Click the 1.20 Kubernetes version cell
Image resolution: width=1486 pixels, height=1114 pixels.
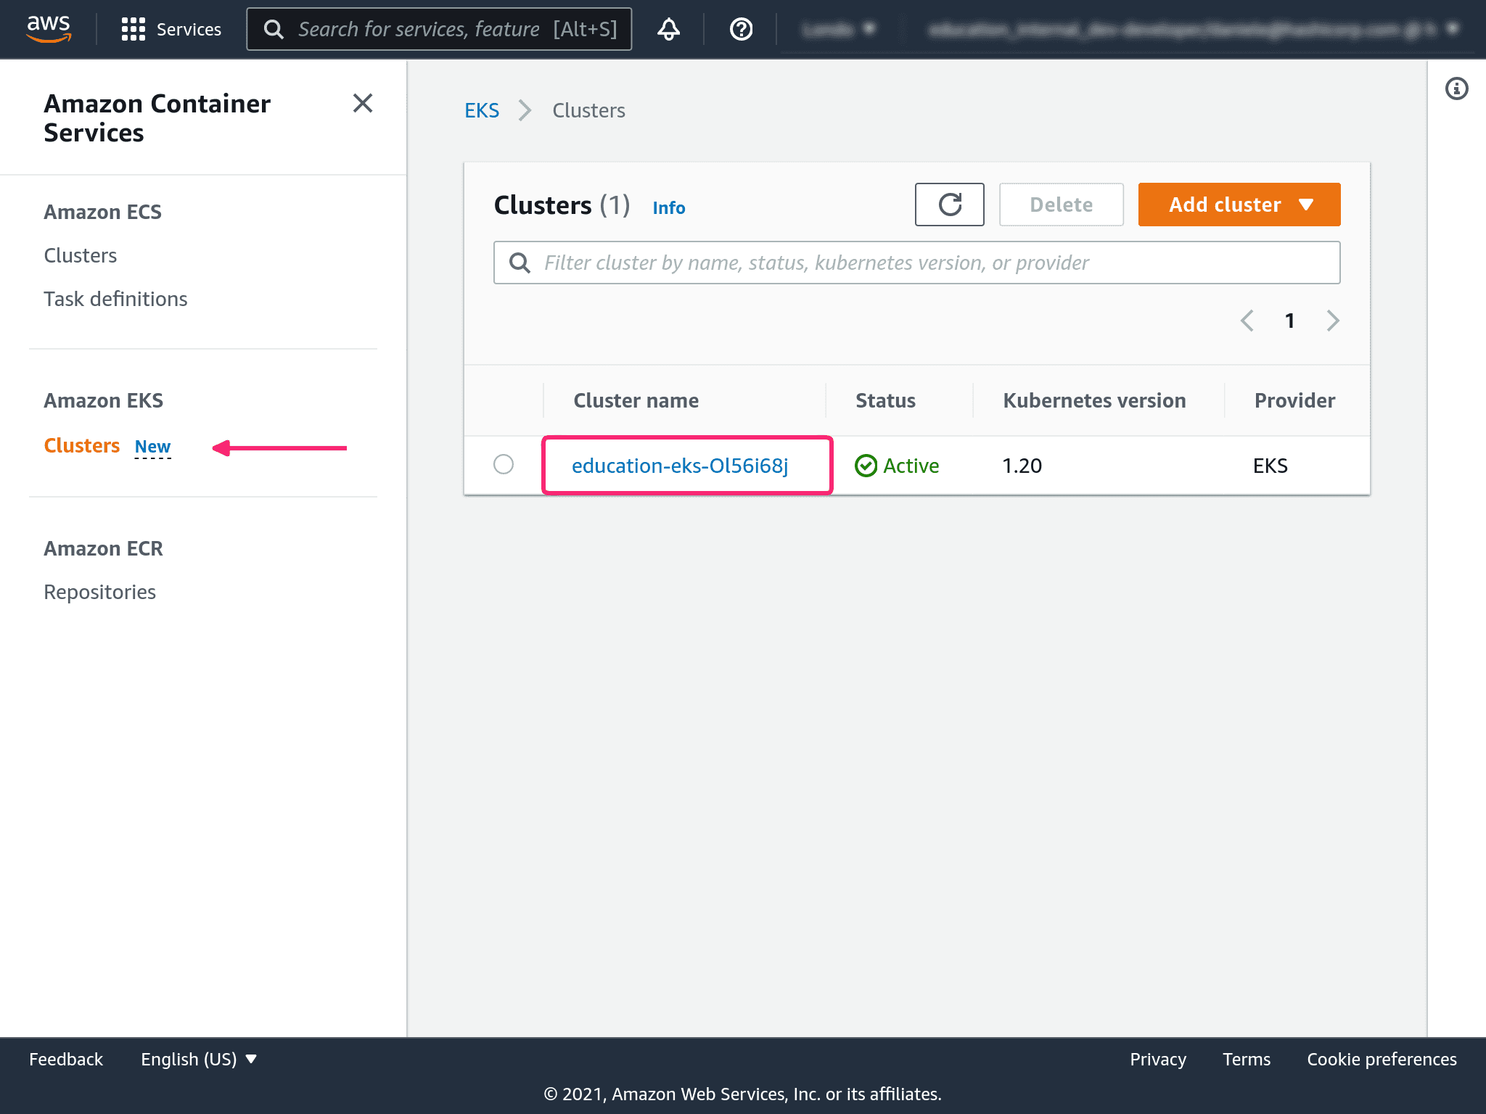click(x=1022, y=466)
